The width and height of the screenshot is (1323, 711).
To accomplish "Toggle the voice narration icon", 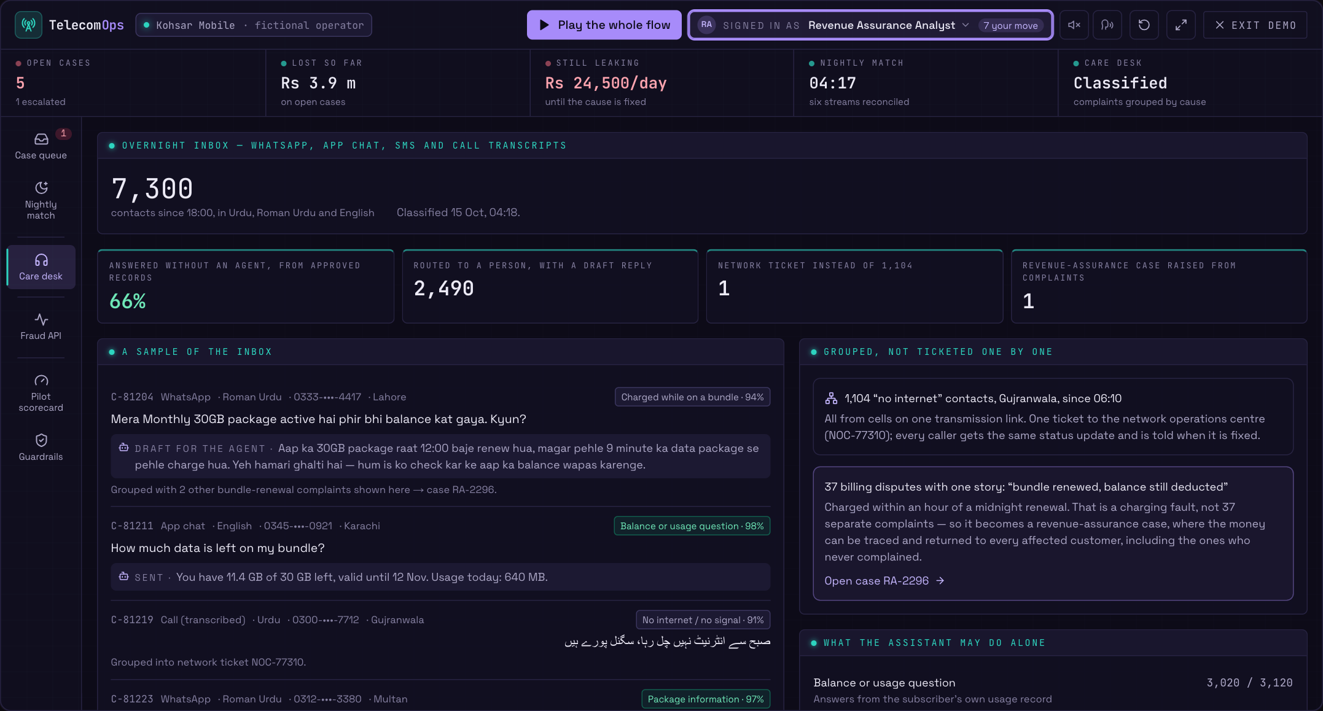I will (1107, 25).
